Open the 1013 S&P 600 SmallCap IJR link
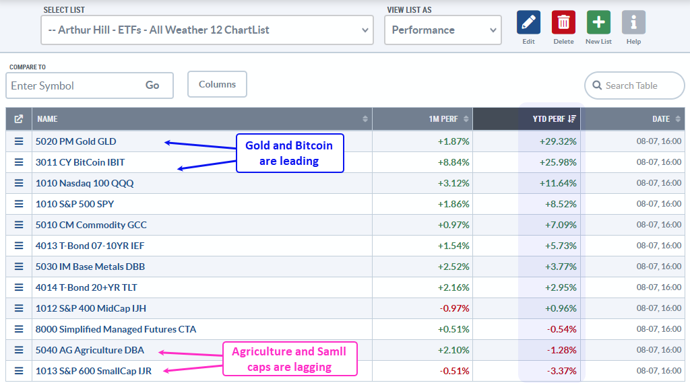Screen dimensions: 690x383 coord(93,371)
